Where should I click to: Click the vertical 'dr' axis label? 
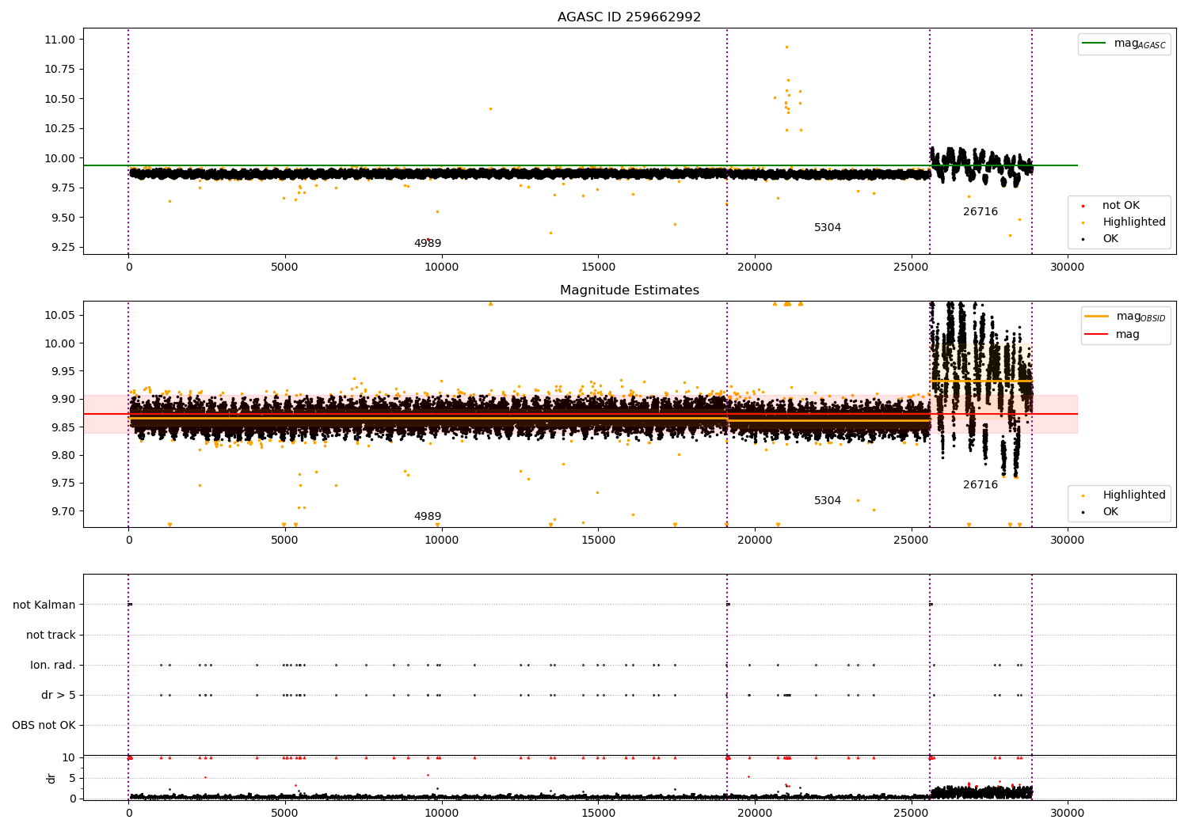coord(51,779)
